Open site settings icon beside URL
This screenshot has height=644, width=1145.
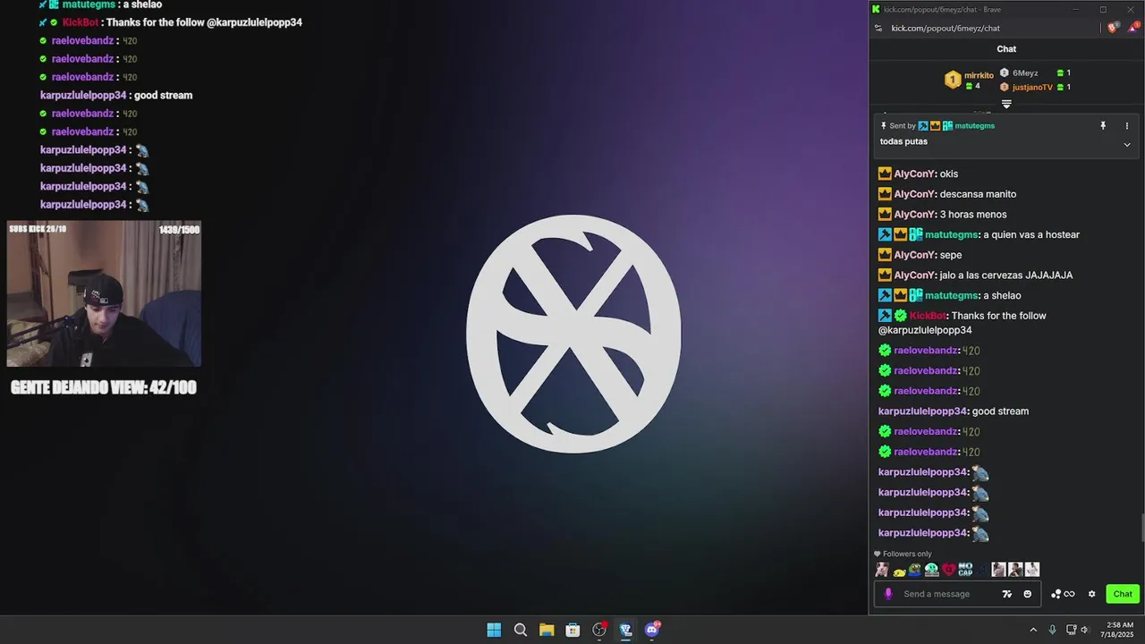(x=878, y=28)
